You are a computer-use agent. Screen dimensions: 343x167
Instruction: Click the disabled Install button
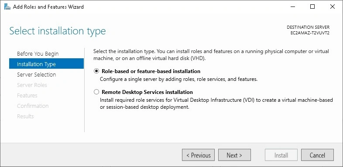(281, 155)
